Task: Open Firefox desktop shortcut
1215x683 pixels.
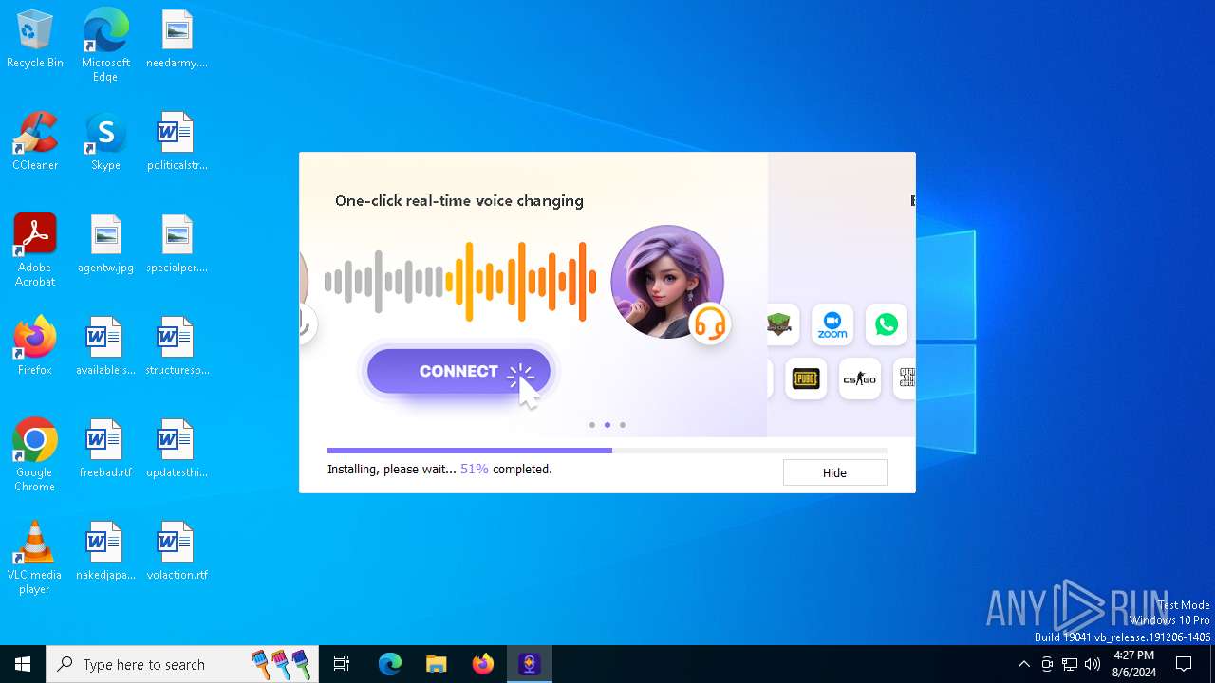Action: click(35, 346)
